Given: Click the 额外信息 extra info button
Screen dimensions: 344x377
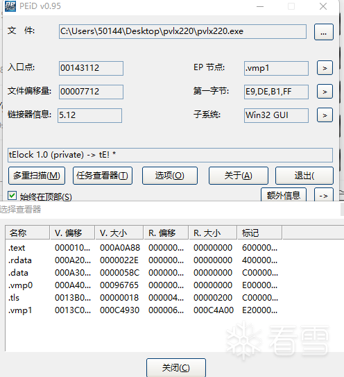Looking at the screenshot, I should click(284, 195).
